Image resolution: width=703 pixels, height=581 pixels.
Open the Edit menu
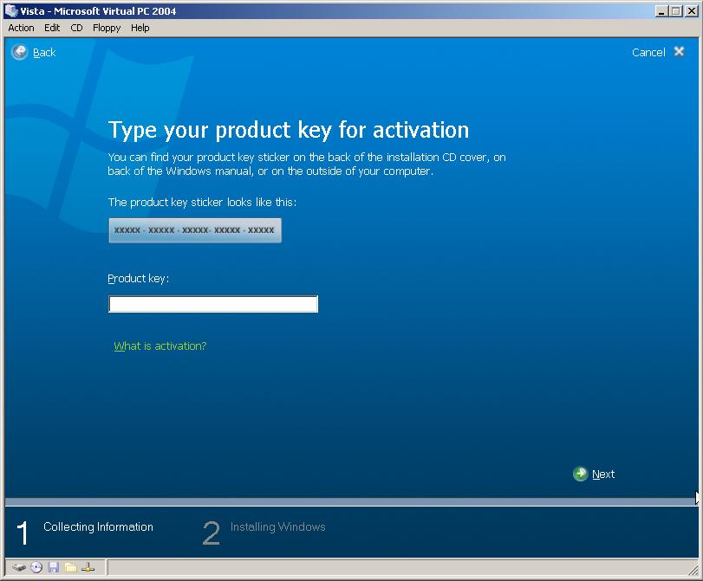52,28
